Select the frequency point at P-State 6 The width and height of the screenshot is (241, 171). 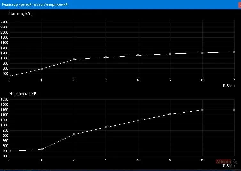point(202,53)
